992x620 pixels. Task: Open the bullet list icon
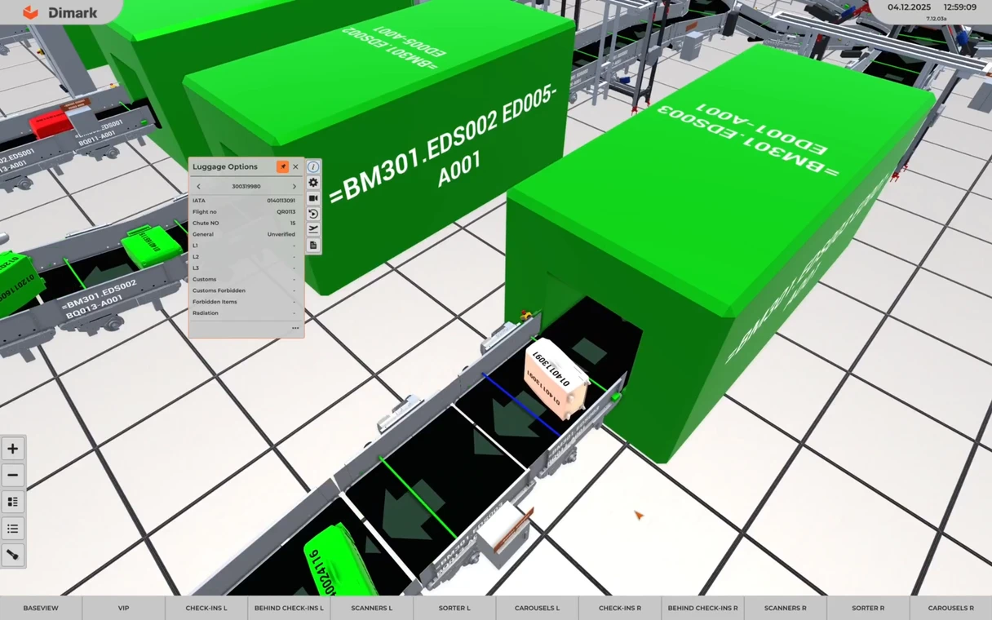pyautogui.click(x=13, y=529)
